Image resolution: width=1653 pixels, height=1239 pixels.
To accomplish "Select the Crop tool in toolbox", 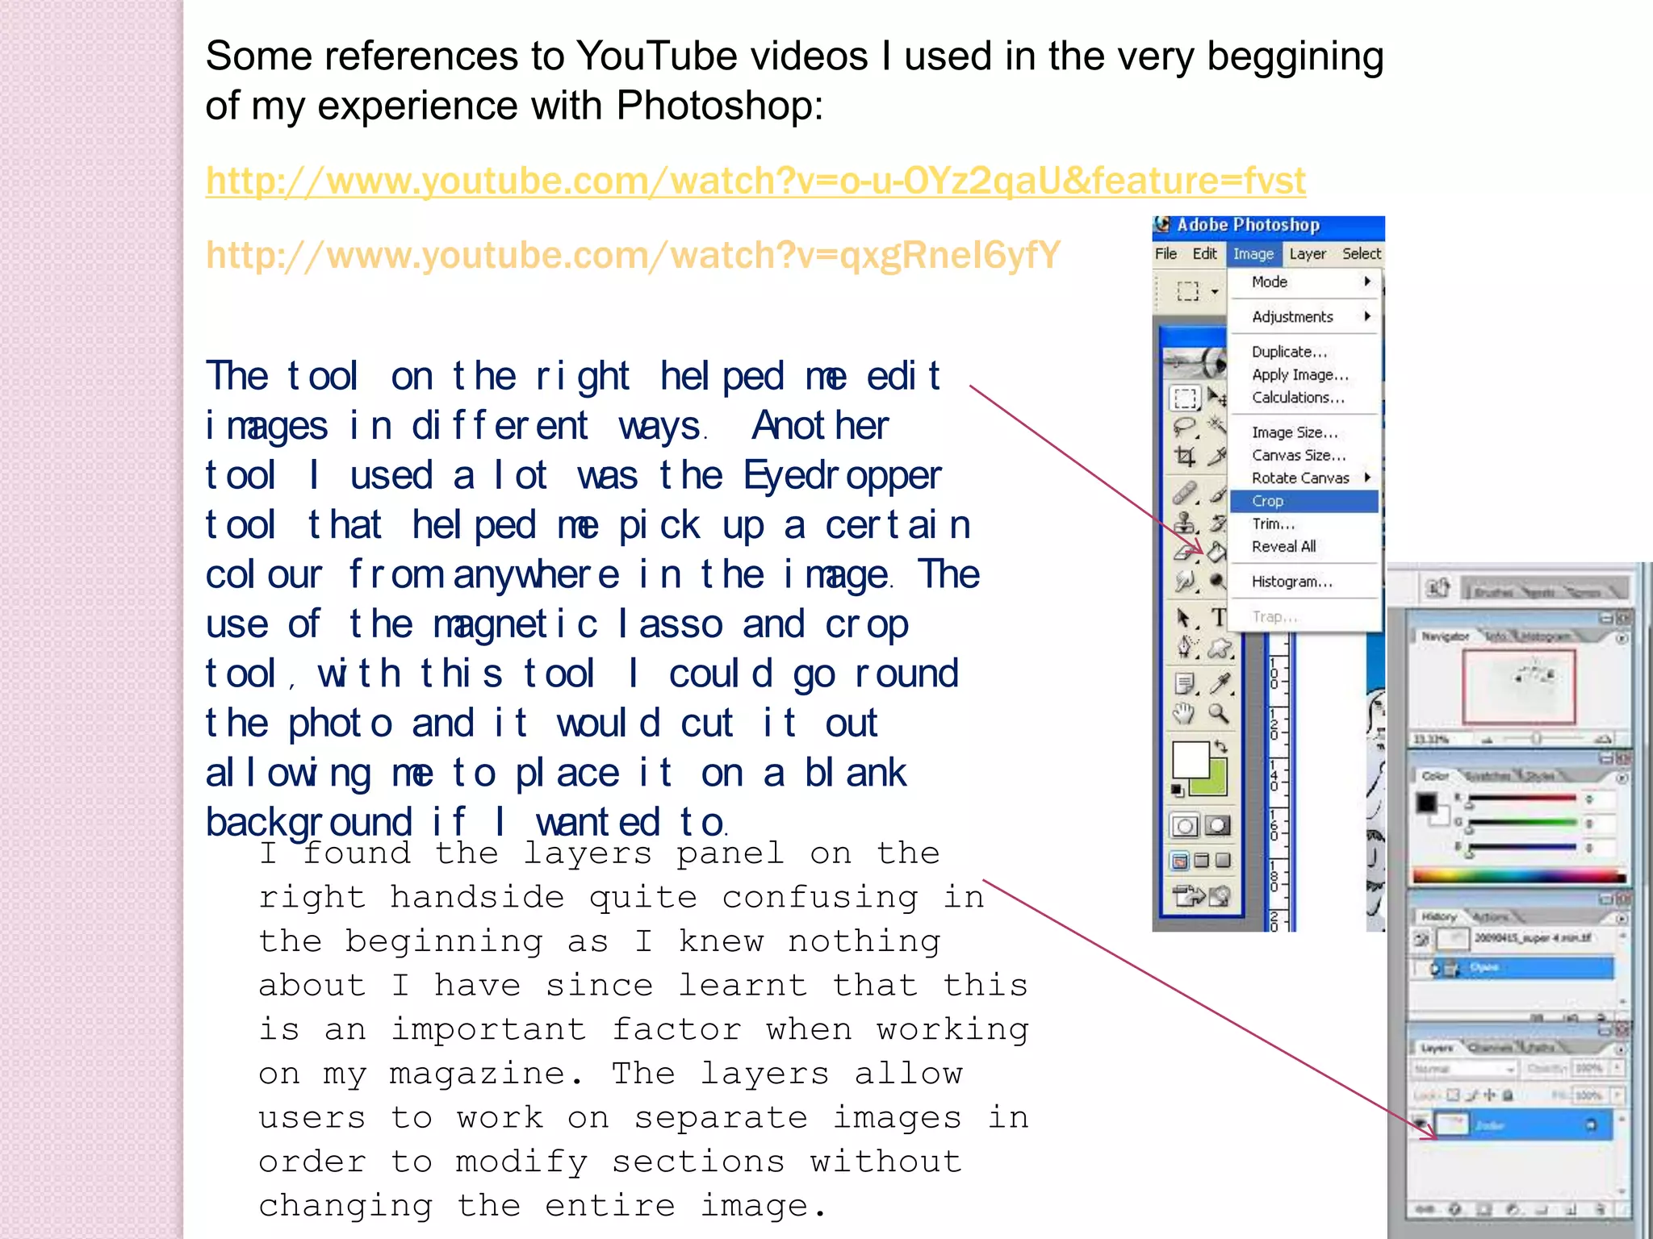I will tap(1184, 457).
